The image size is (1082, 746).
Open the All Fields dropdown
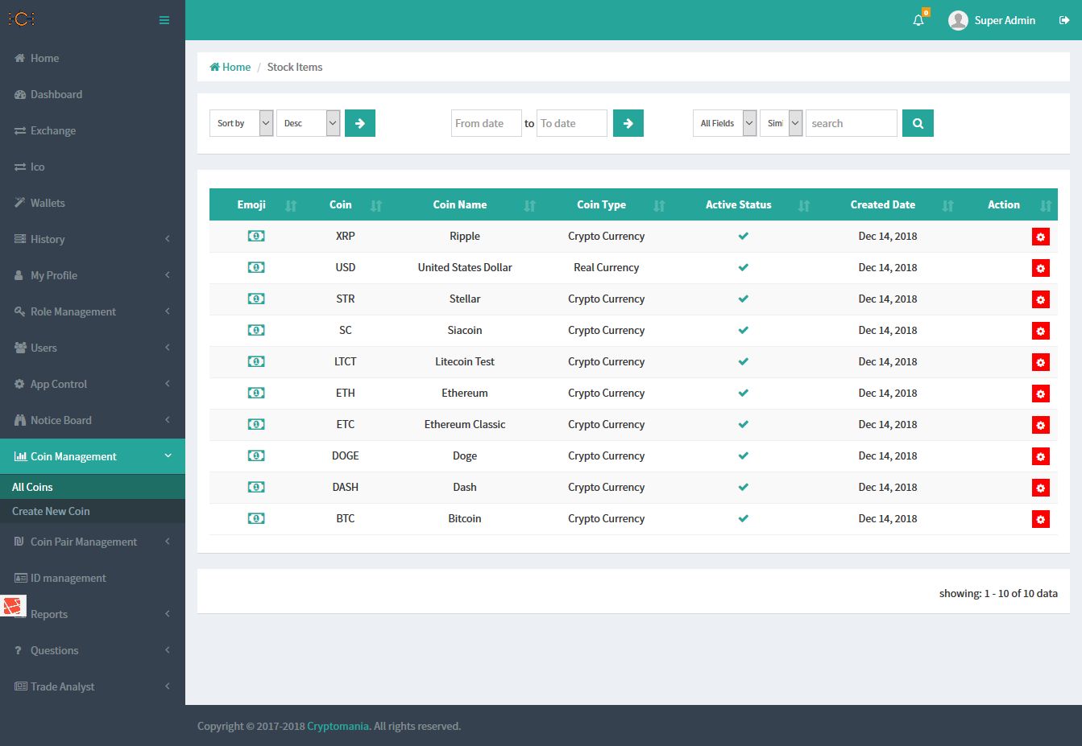724,123
